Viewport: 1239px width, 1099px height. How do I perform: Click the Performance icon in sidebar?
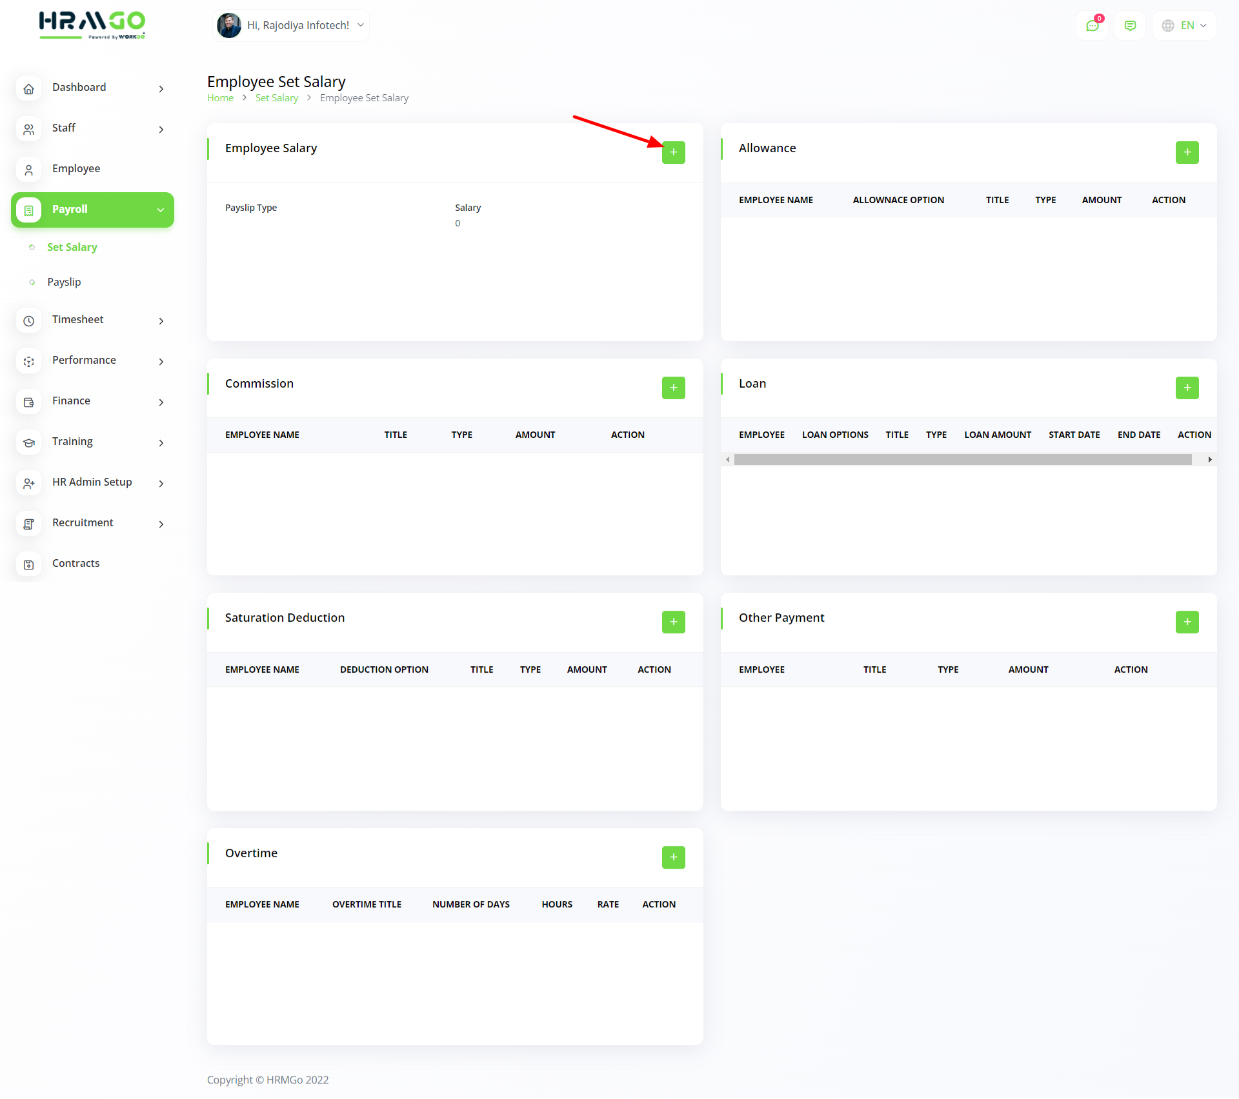29,361
